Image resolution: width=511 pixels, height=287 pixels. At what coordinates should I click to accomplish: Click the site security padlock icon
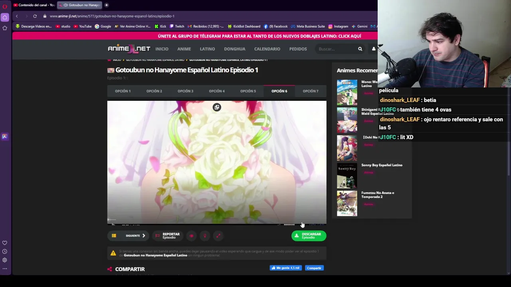click(x=45, y=16)
